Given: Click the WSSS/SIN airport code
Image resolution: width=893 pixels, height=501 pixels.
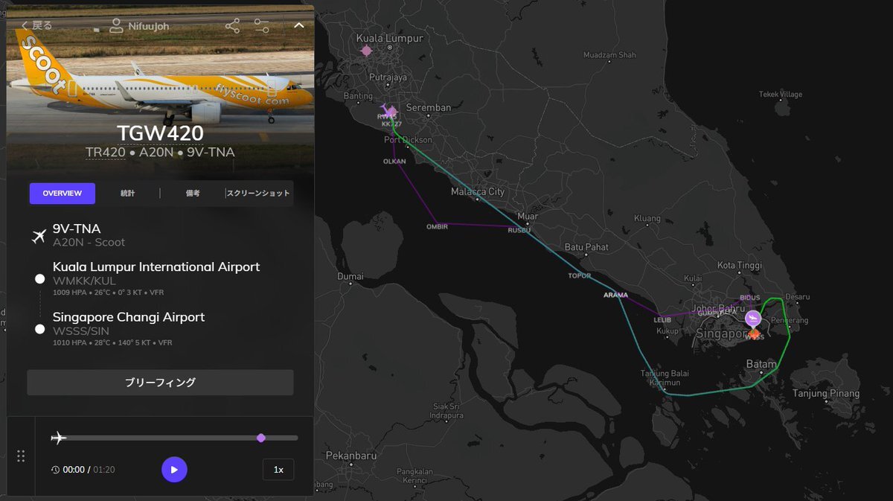Looking at the screenshot, I should point(81,331).
